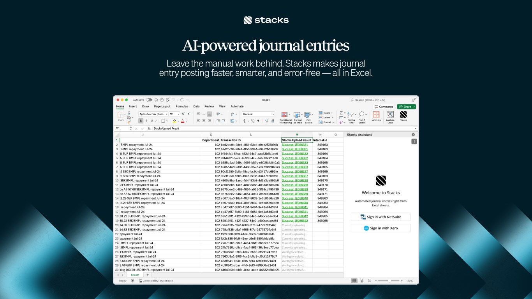Select the Formulas tab

(x=182, y=106)
